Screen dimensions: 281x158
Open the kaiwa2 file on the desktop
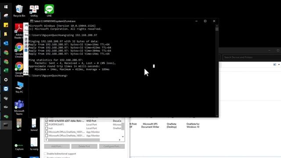pos(34,125)
